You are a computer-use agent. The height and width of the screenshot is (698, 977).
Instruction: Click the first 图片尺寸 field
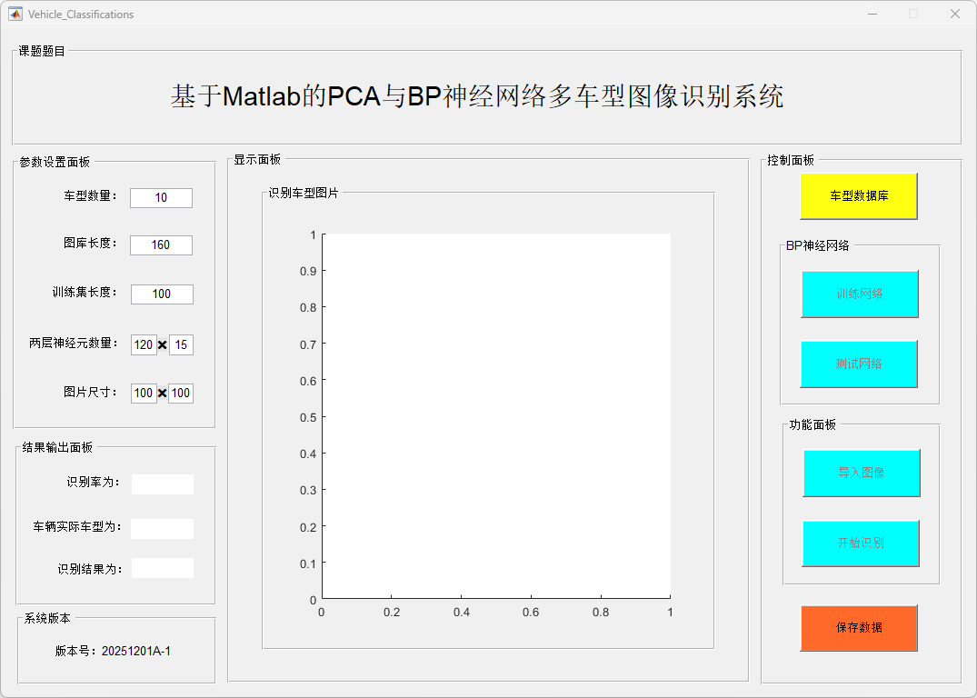144,394
